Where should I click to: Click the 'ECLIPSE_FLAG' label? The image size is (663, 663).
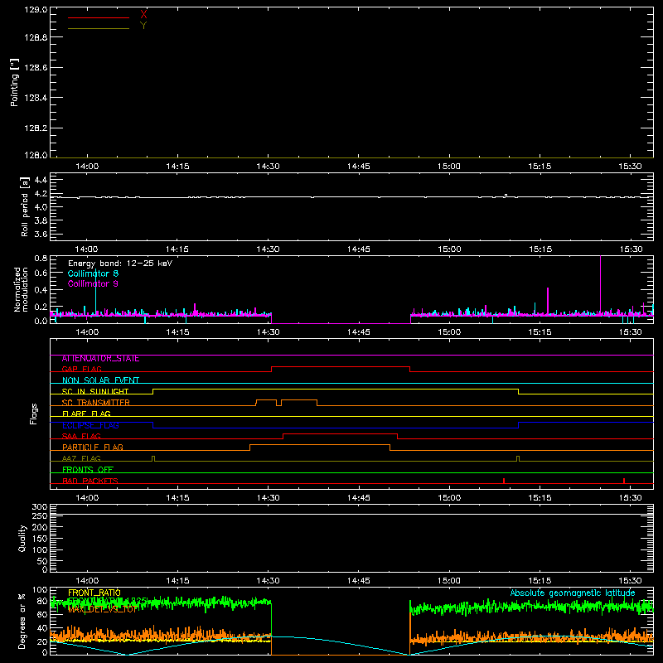click(x=90, y=425)
